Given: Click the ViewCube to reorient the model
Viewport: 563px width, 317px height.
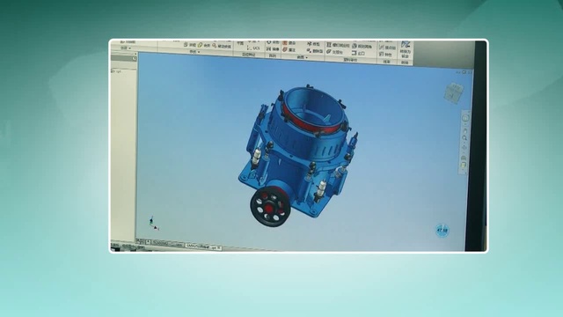Looking at the screenshot, I should (x=453, y=92).
